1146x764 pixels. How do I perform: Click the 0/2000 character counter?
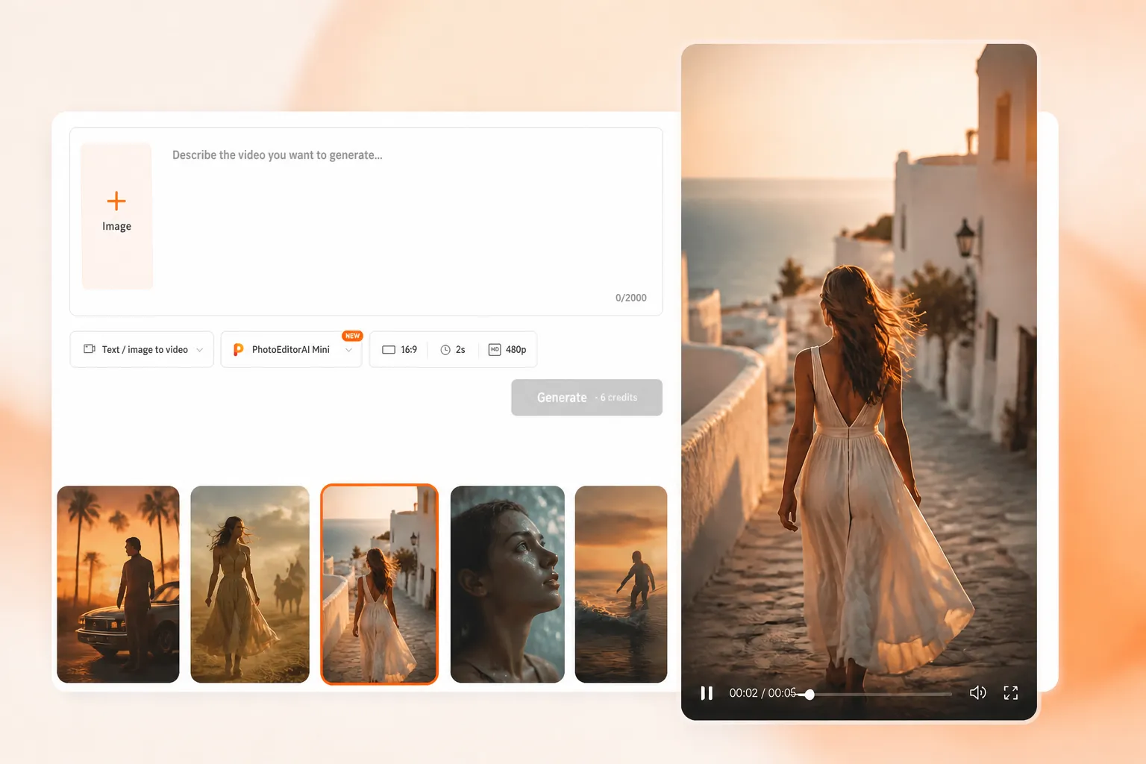point(631,298)
